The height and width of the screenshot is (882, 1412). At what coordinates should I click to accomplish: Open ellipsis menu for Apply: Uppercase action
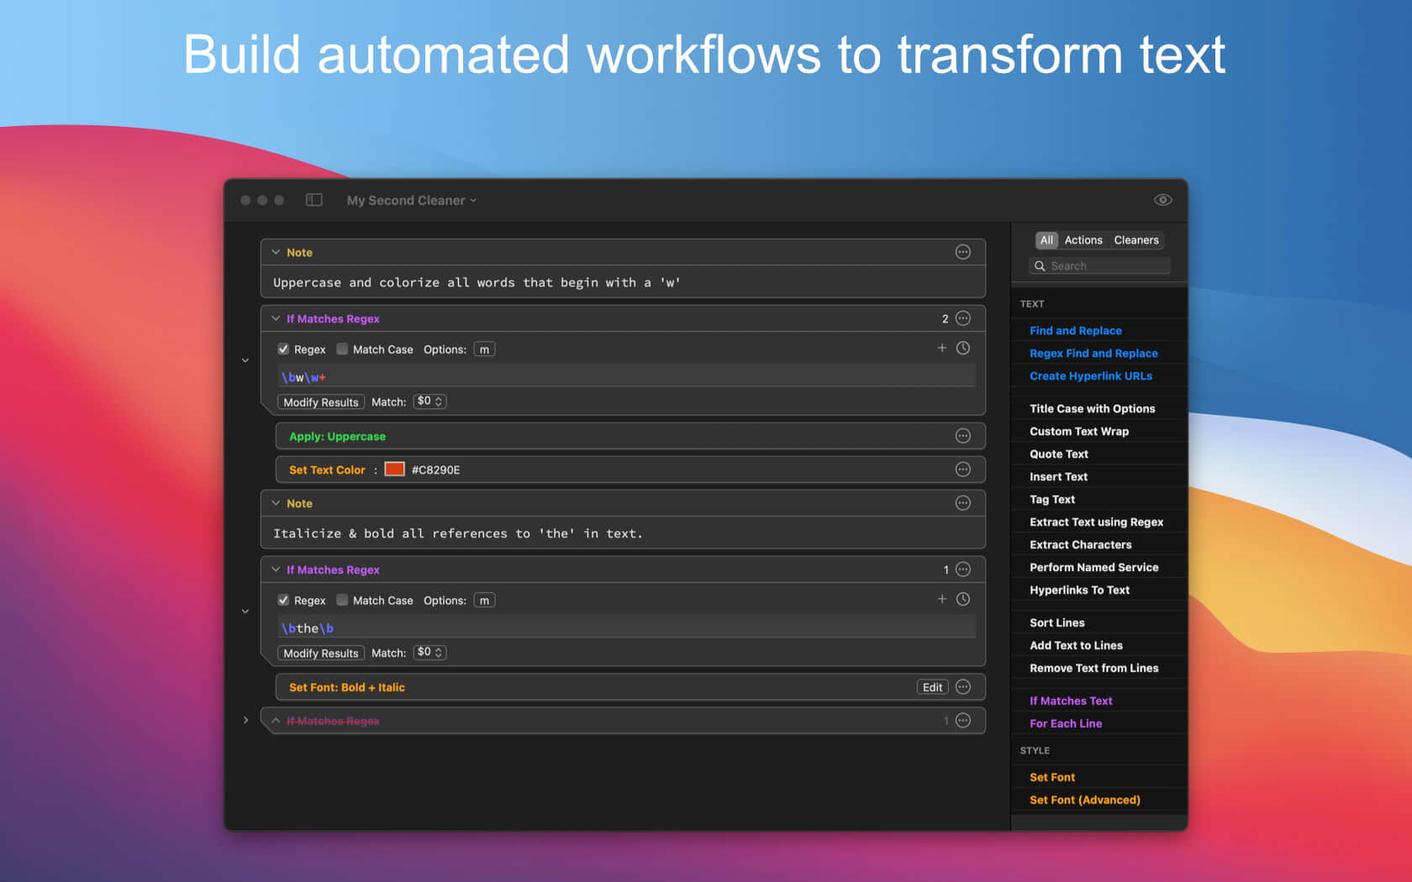963,436
